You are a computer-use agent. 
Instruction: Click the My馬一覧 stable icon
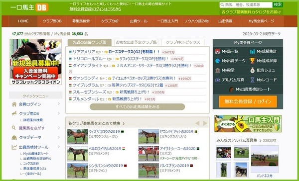point(217,51)
